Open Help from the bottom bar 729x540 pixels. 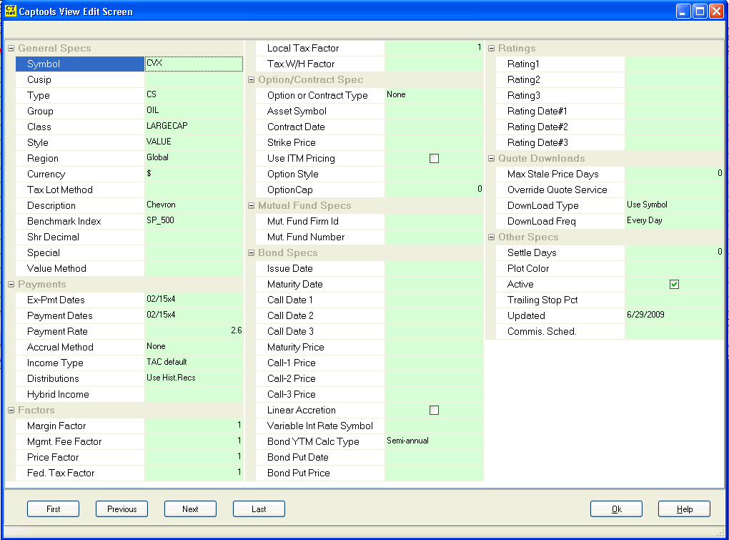coord(684,509)
